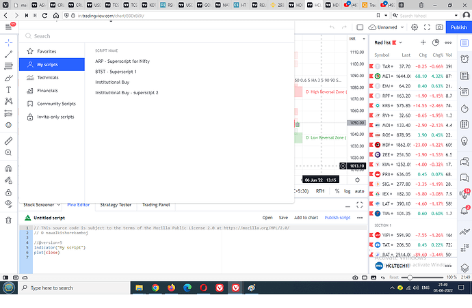Open the brush drawing tool
Viewport: 472px width, 308px height.
pos(8,78)
